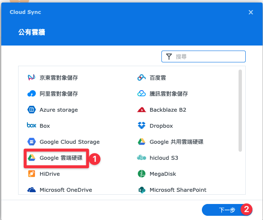Screen dimensions: 263x220
Task: Choose the hicloud S3 label
Action: (x=164, y=158)
